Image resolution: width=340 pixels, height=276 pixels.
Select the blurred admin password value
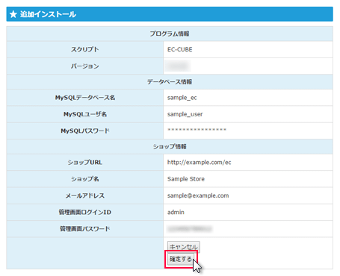[x=190, y=229]
